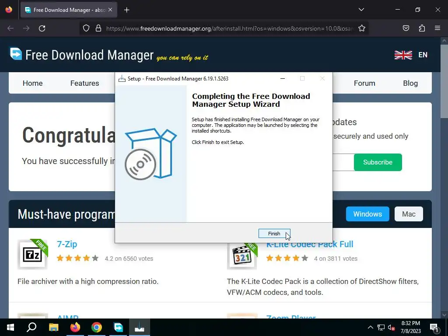Launch Google Chrome from the taskbar
This screenshot has height=336, width=448.
[x=97, y=327]
